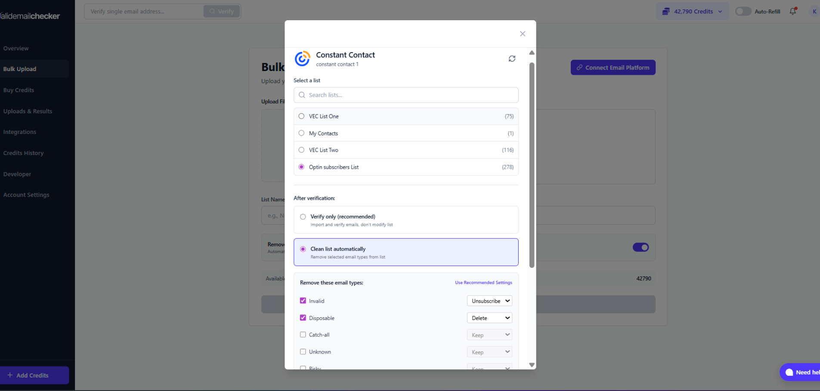820x391 pixels.
Task: Enable the Auto-Refill toggle
Action: [x=743, y=11]
